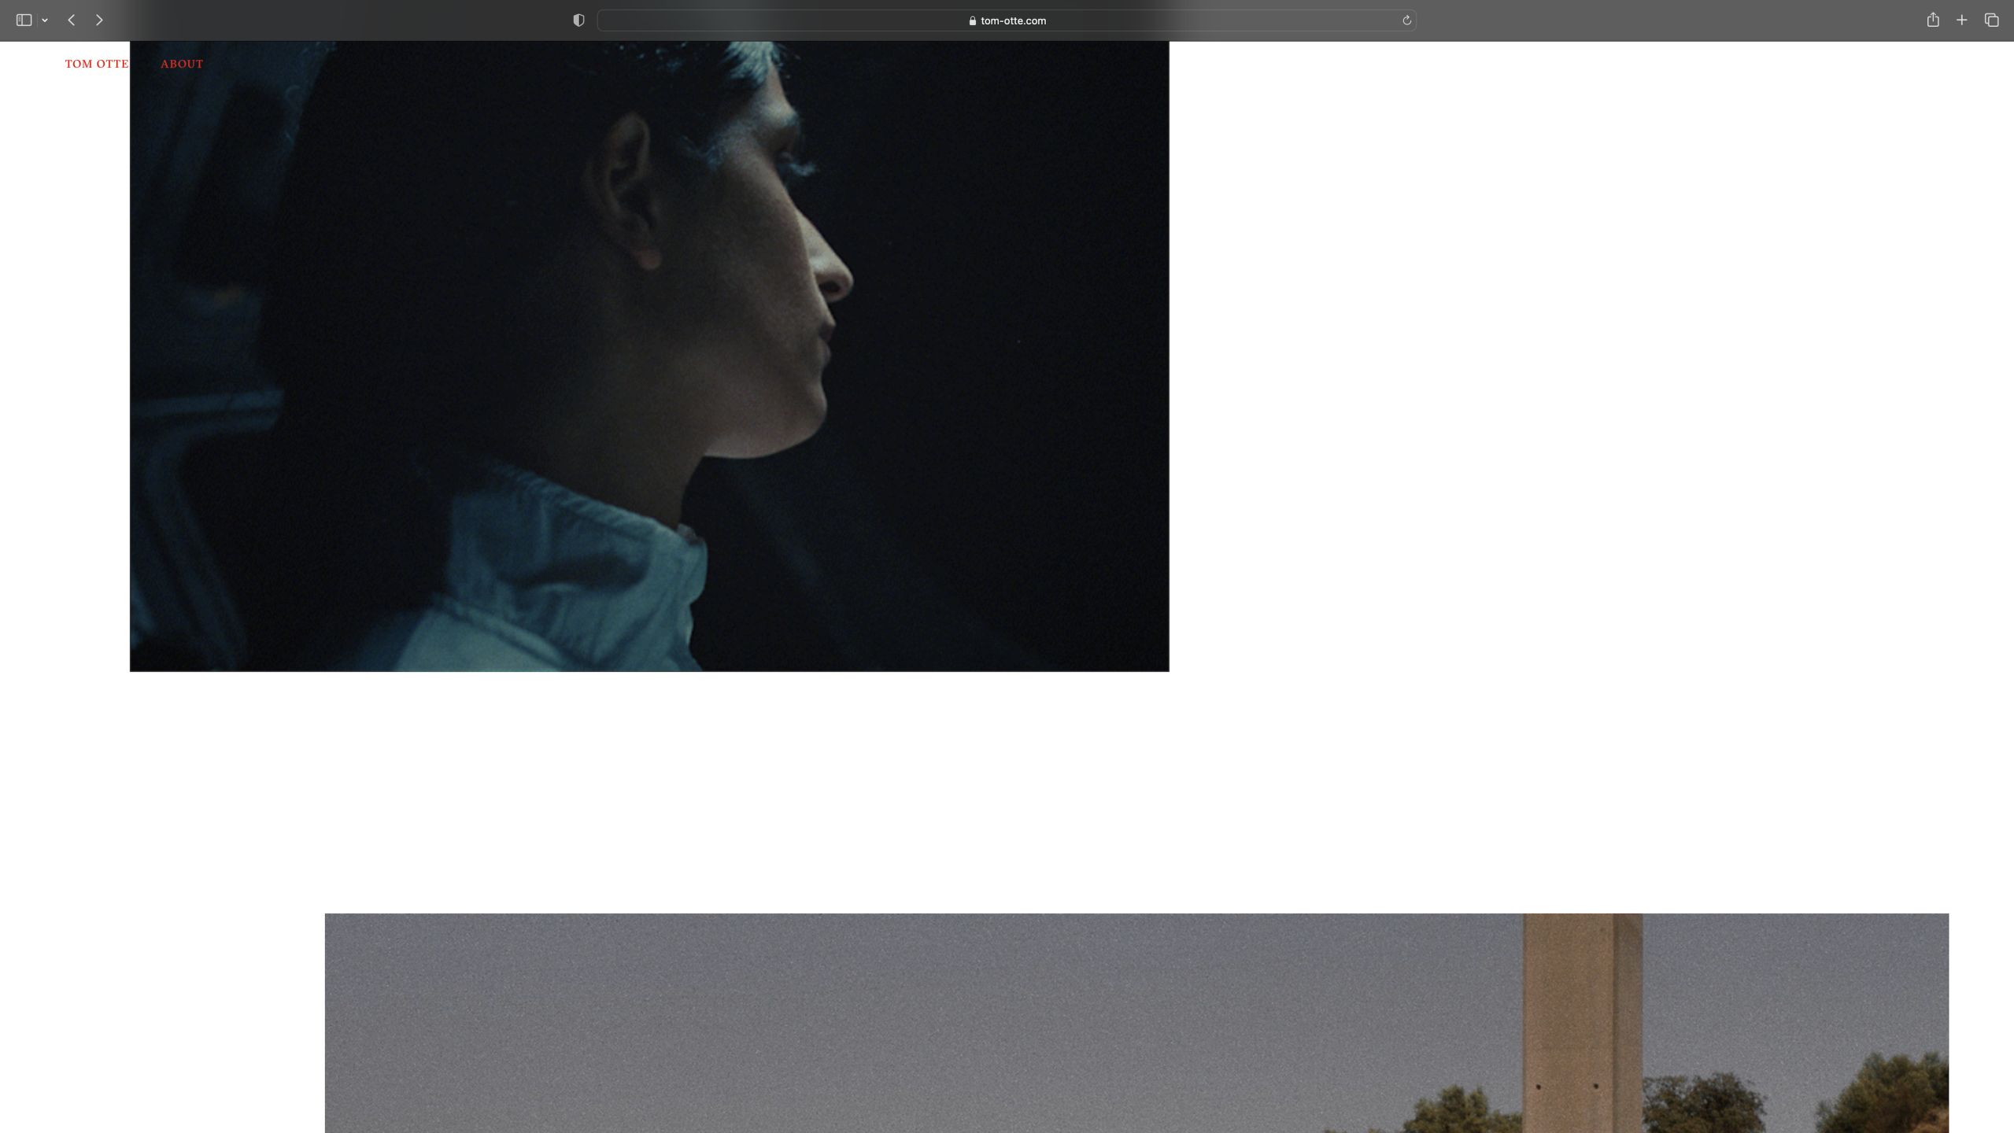Open a new tab with plus icon

click(1962, 20)
